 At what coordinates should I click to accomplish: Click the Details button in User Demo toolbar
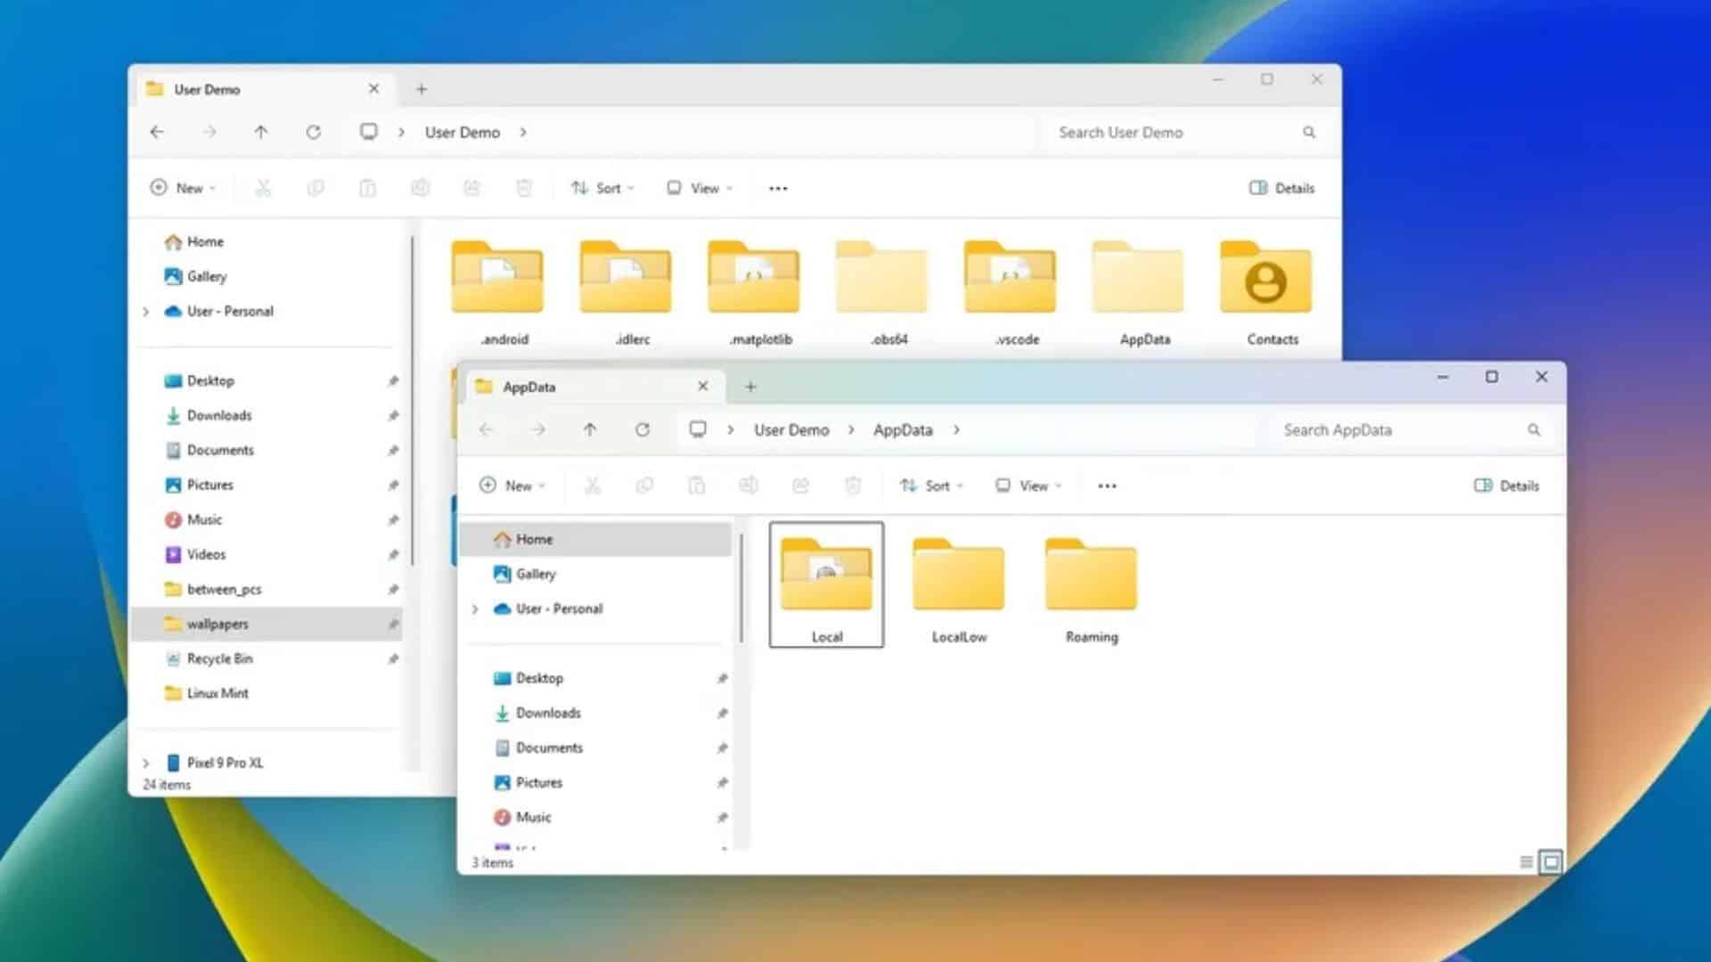pyautogui.click(x=1281, y=188)
